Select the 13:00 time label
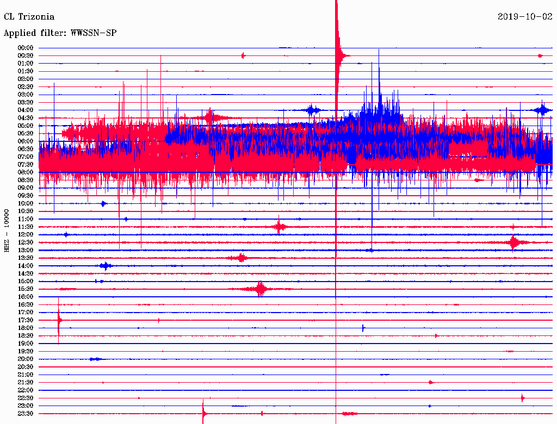557x424 pixels. pos(26,251)
